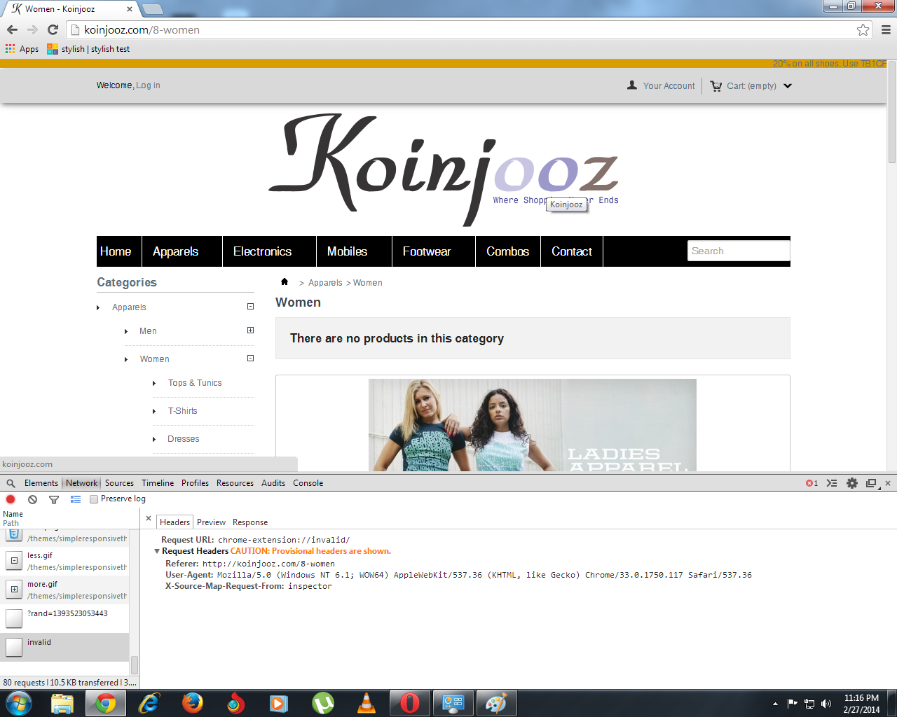Image resolution: width=897 pixels, height=717 pixels.
Task: Open the Chrome menu icon
Action: tap(886, 29)
